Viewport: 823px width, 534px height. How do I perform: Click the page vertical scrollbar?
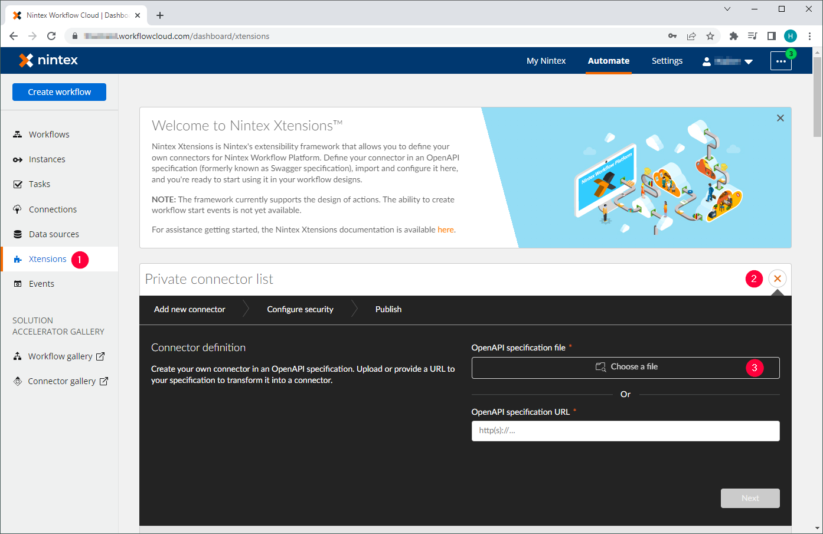818,97
